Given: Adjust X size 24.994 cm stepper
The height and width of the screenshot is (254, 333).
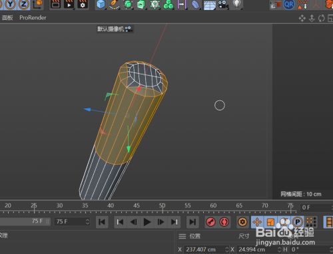Looking at the screenshot, I should tap(280, 249).
